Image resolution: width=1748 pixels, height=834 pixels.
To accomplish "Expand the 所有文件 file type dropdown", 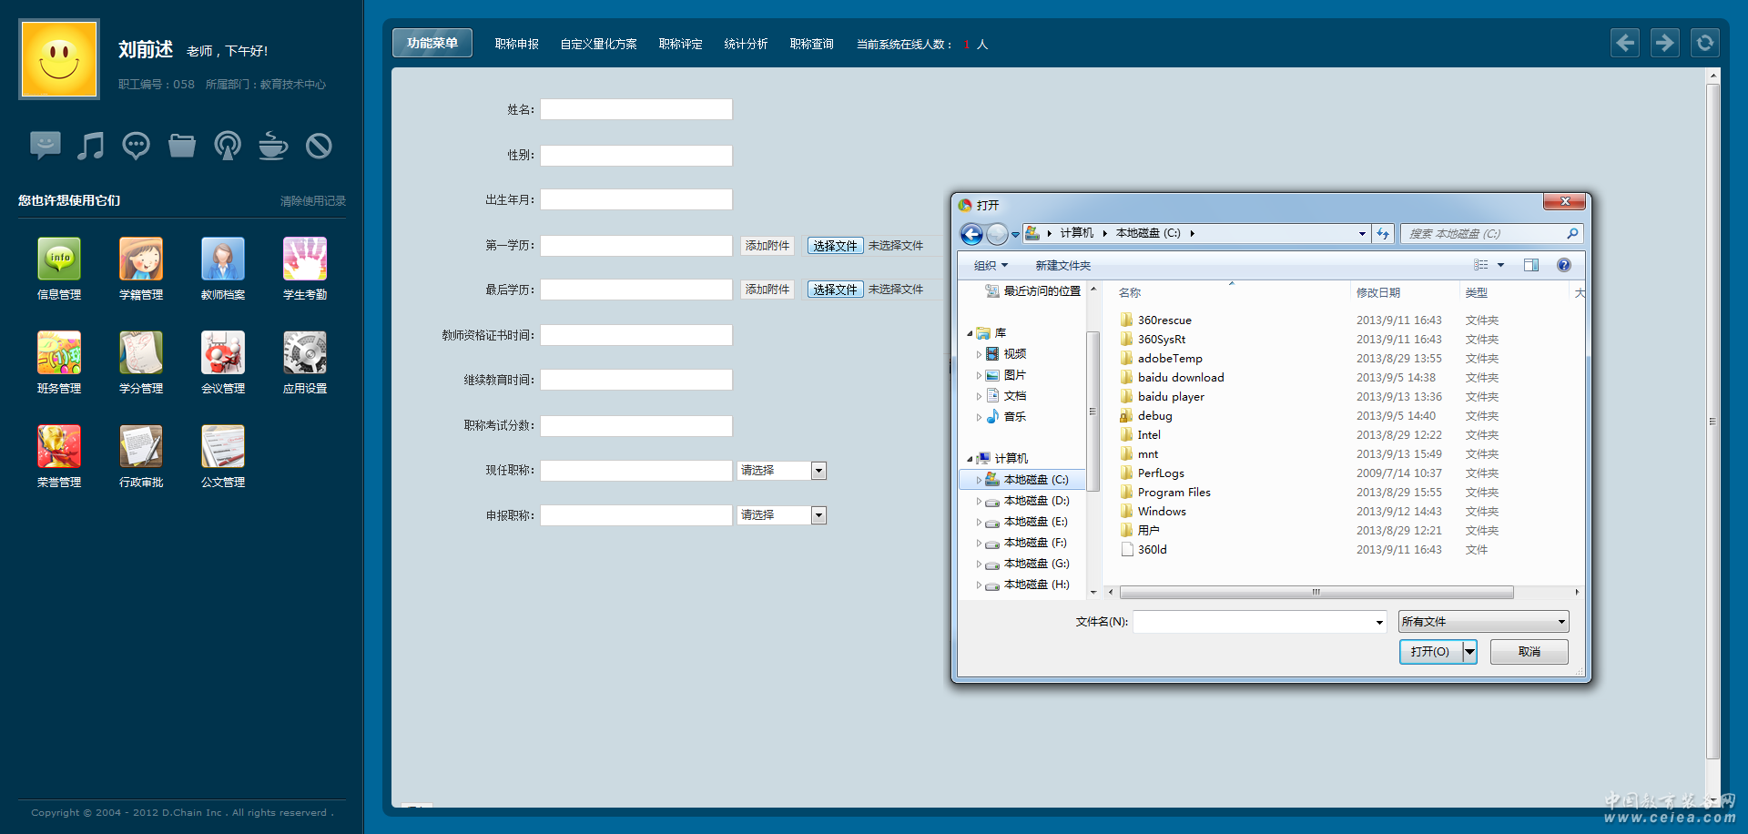I will click(x=1483, y=622).
